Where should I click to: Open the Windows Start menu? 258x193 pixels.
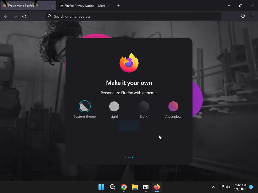pos(101,187)
